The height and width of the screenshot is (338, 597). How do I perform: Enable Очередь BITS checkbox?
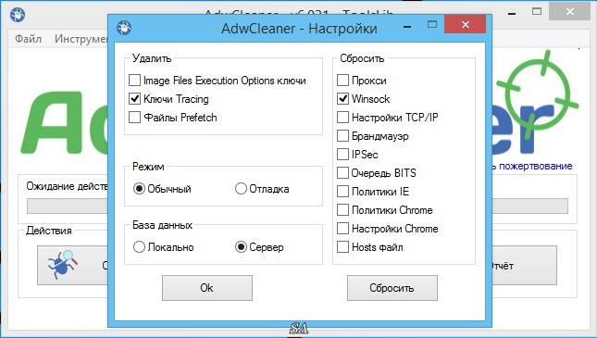pyautogui.click(x=342, y=173)
